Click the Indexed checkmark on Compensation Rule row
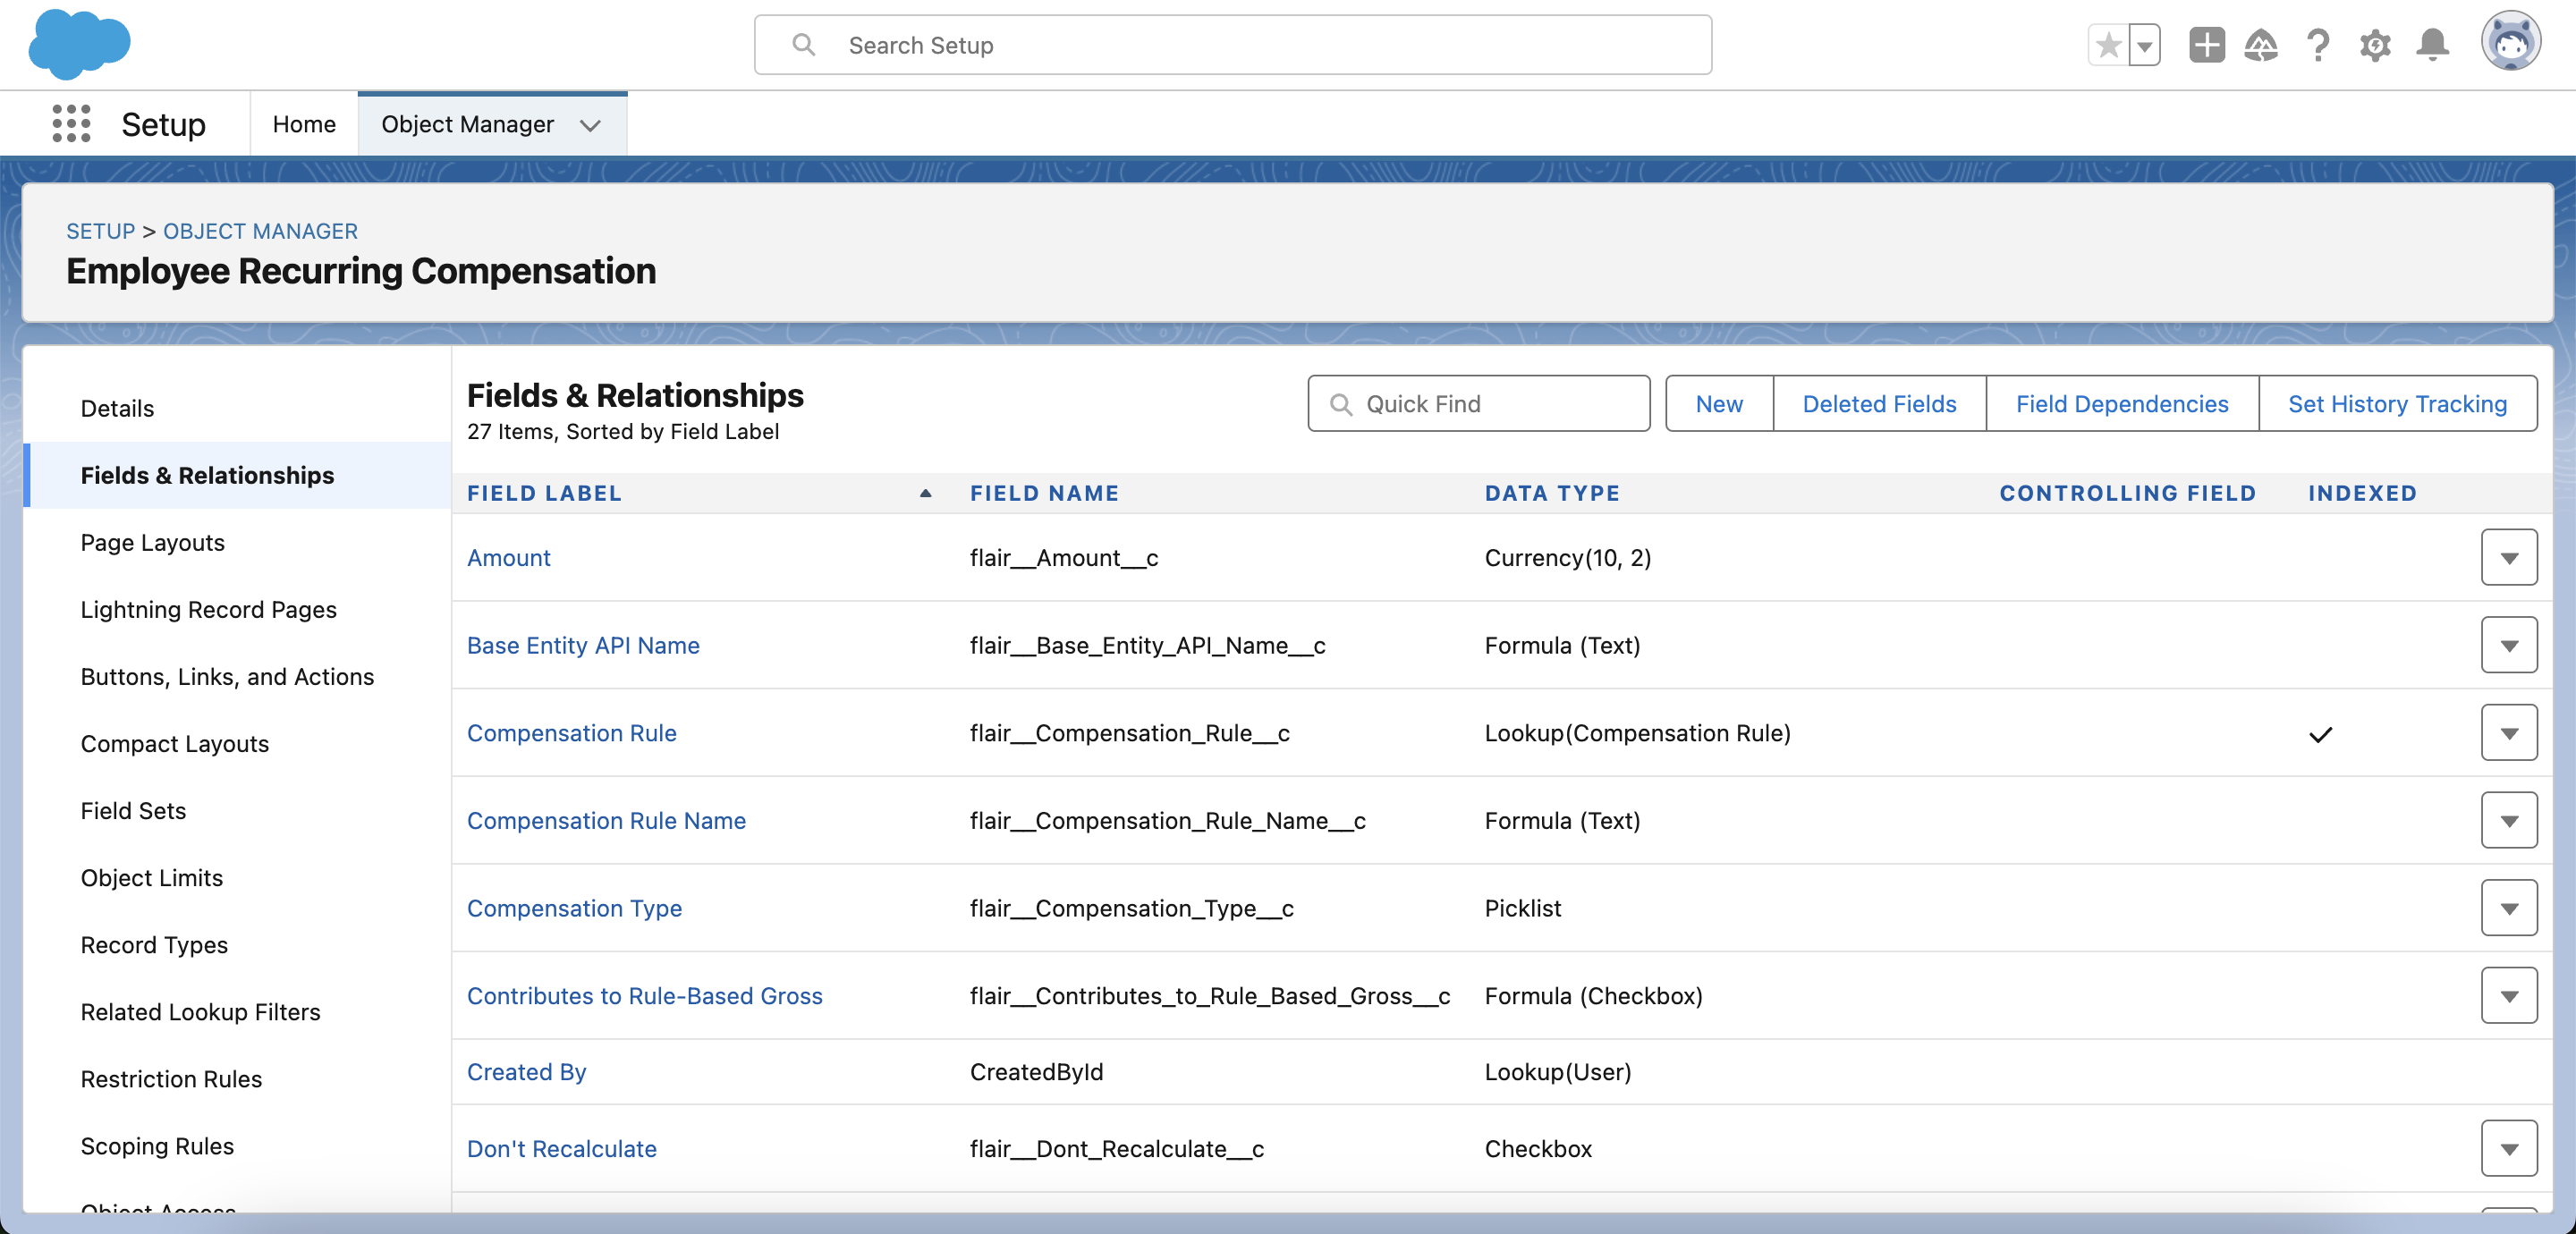 point(2321,736)
